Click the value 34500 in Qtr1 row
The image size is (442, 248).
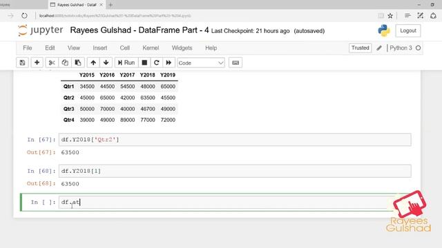click(x=87, y=87)
